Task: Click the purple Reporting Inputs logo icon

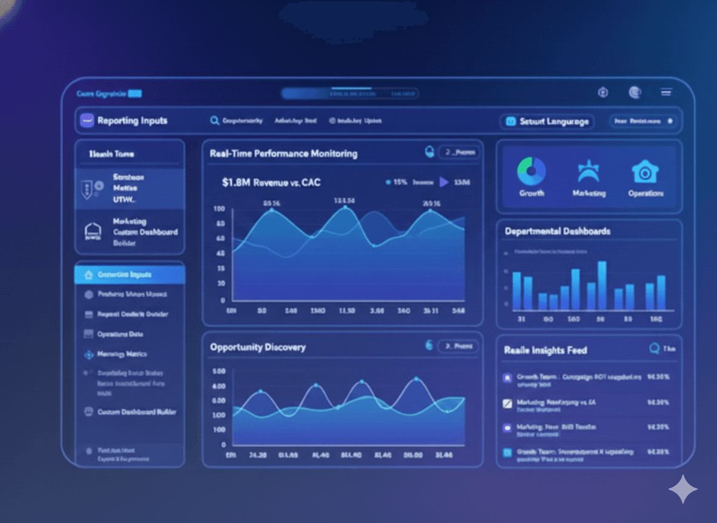Action: (87, 121)
